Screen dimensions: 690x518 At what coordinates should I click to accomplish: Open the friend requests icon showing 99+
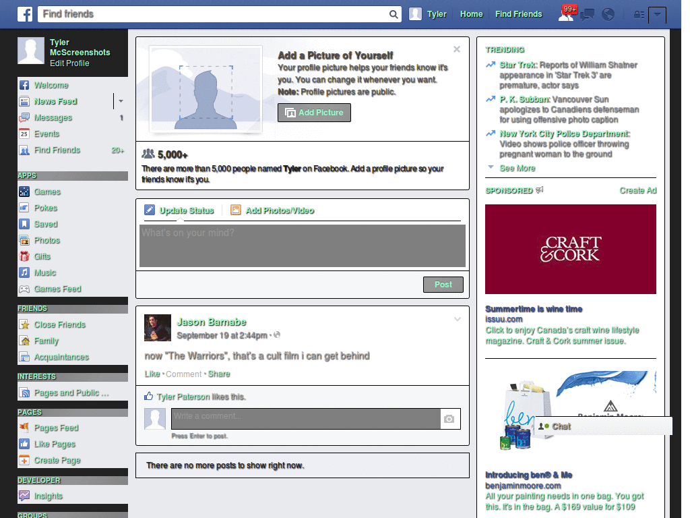[x=567, y=14]
